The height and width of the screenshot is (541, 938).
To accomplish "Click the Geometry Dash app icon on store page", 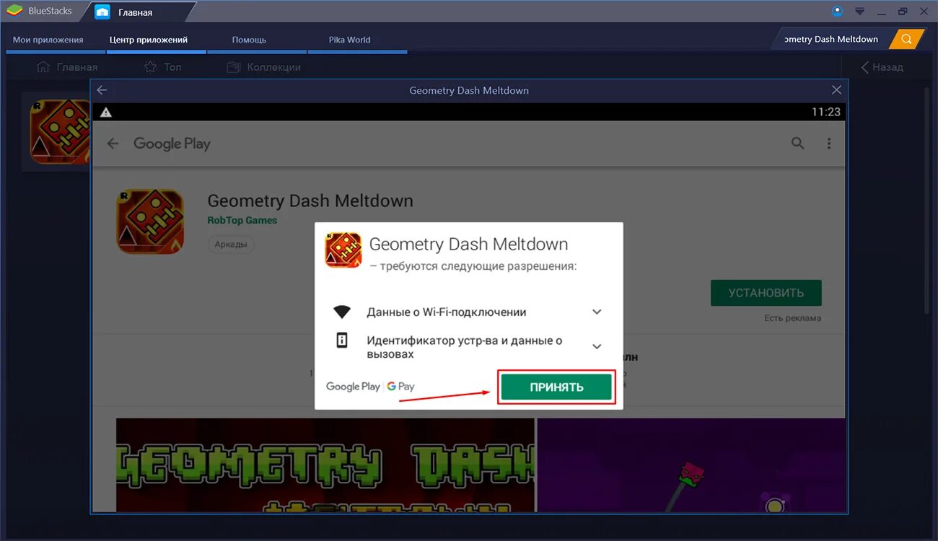I will point(150,221).
